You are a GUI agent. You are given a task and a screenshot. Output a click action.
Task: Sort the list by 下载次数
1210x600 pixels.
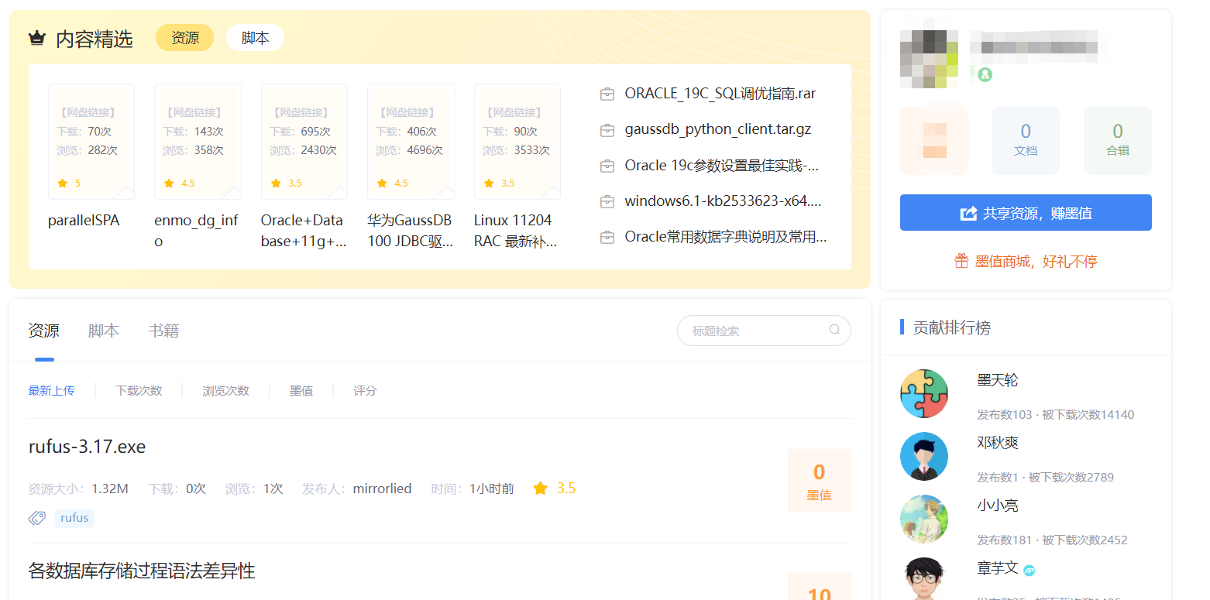click(139, 391)
